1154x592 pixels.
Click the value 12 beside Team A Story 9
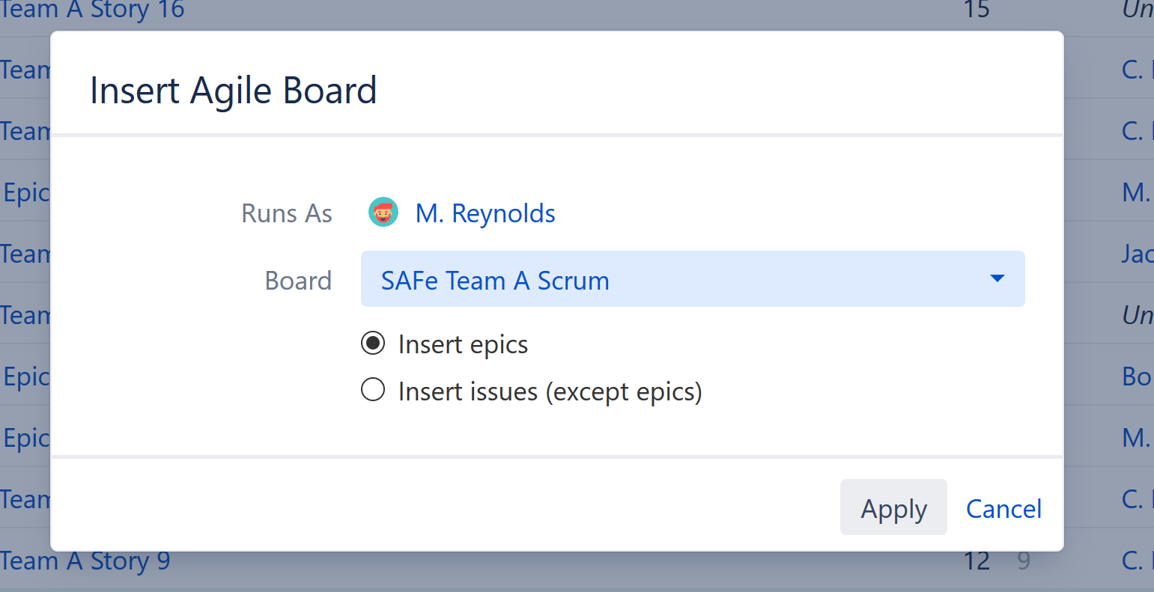coord(976,561)
